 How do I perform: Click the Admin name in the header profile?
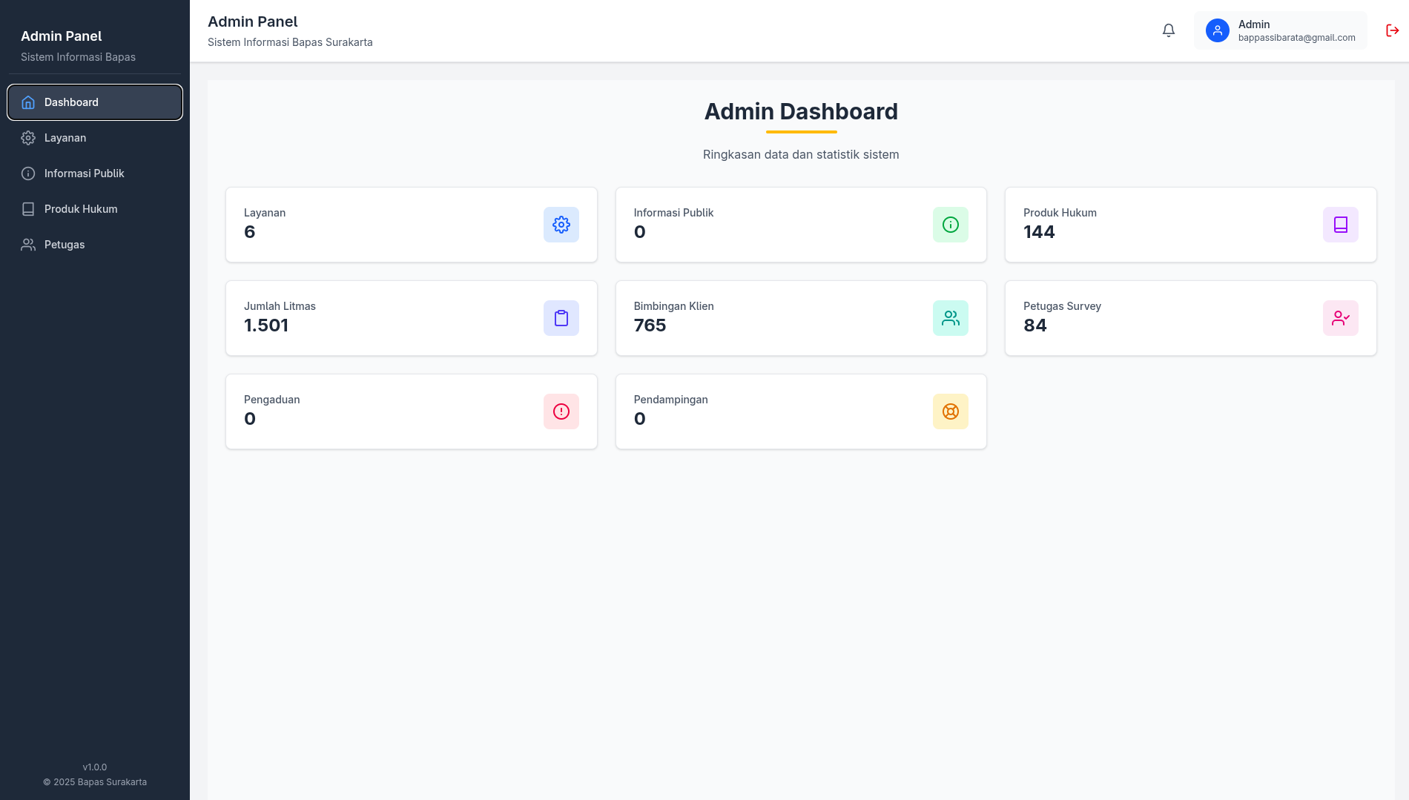point(1254,24)
